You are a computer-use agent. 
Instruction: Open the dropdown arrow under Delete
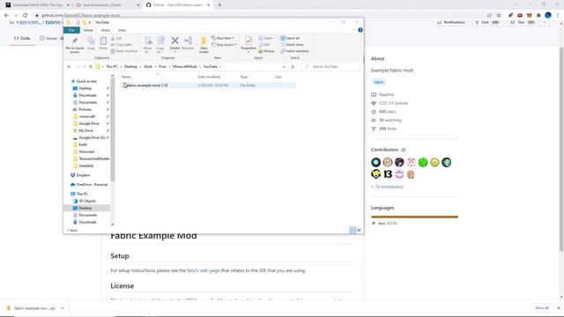click(174, 52)
